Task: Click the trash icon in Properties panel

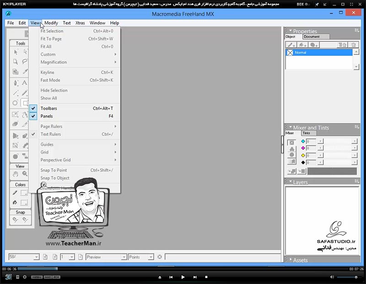Action: coord(353,45)
